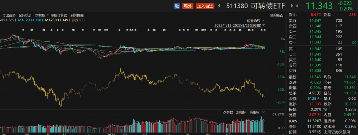
Task: Click the blue 融 margin badge
Action: pos(176,6)
